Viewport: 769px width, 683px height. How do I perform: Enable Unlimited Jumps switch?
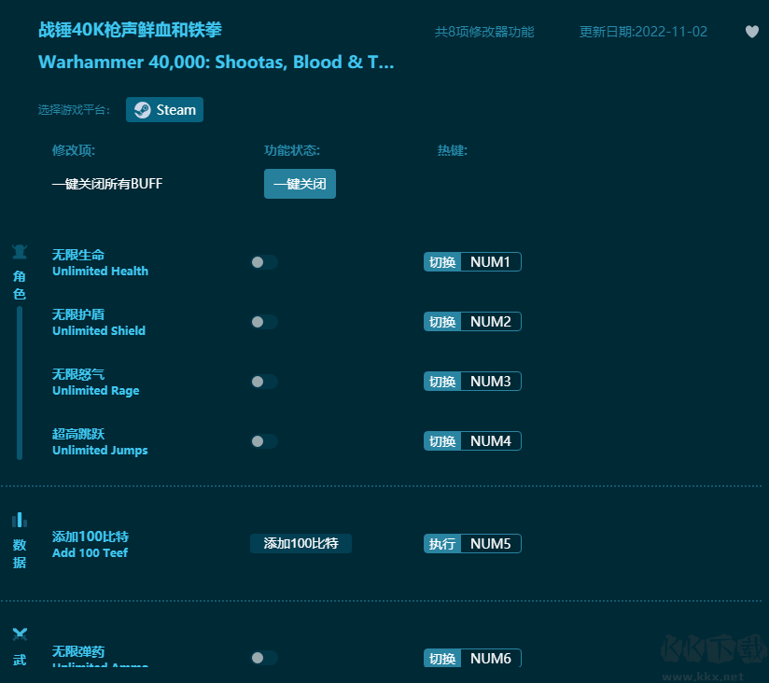pyautogui.click(x=264, y=441)
